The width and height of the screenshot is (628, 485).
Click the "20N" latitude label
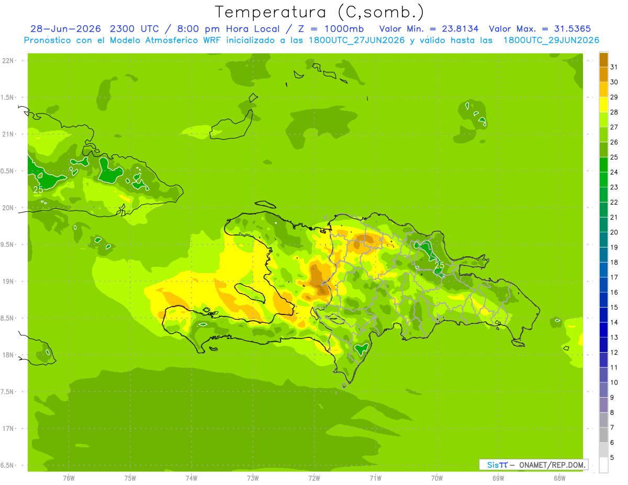pos(8,208)
